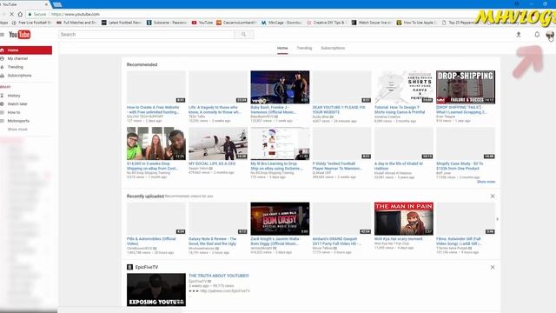Open Baby Bash Vamonos video thumbnail

tap(280, 87)
